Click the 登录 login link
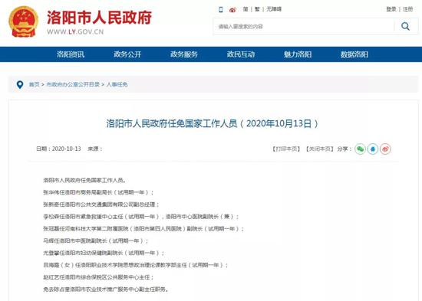 click(x=391, y=9)
